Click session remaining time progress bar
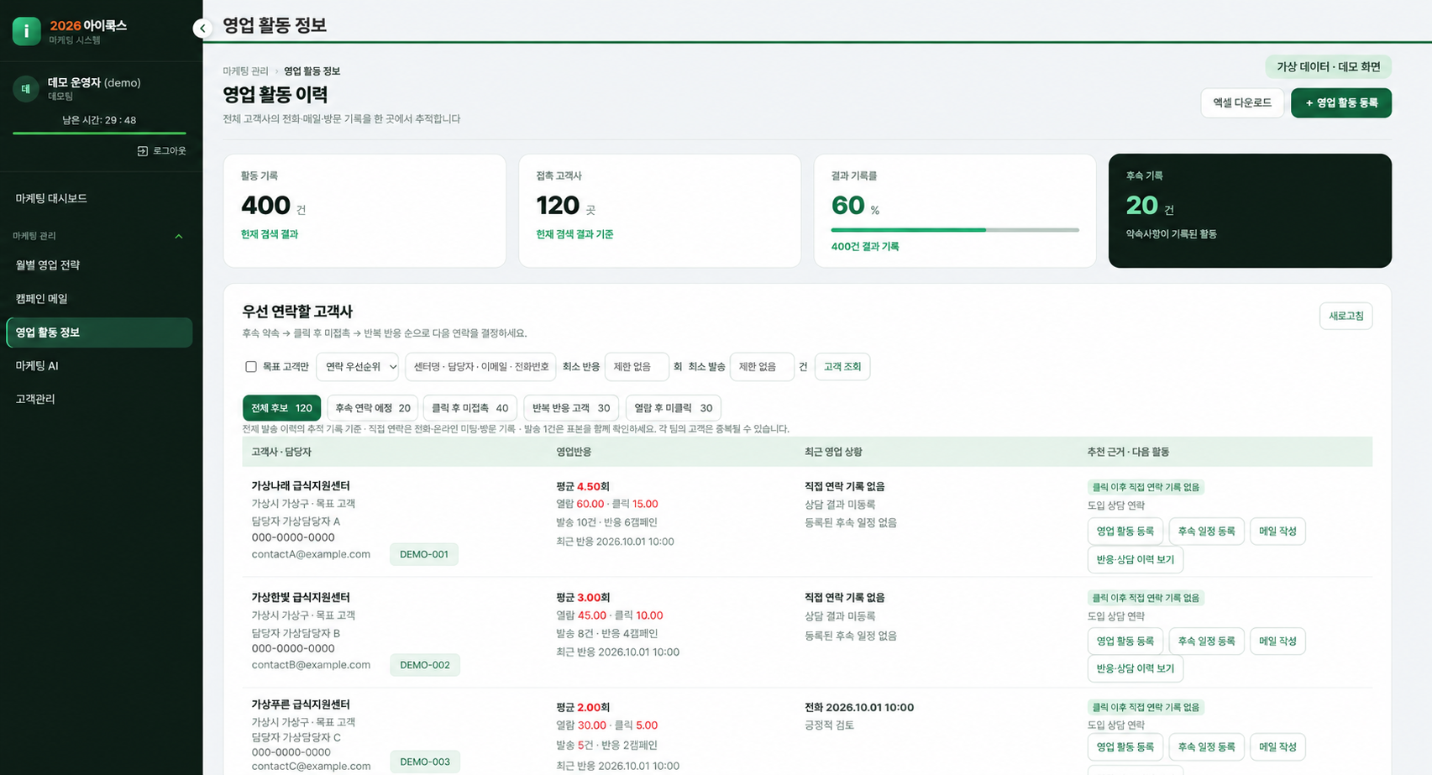Screen dimensions: 1432x775 pos(99,133)
